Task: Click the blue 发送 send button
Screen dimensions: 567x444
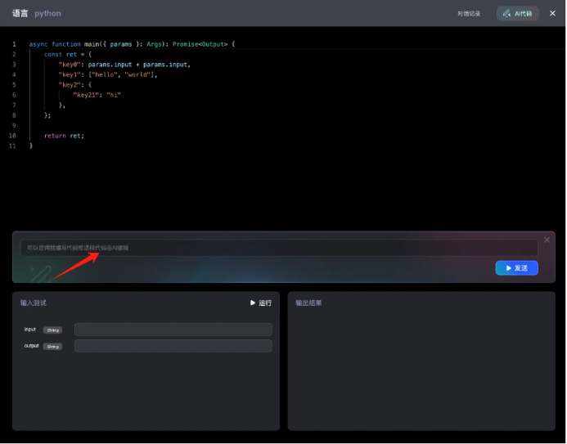Action: coord(517,268)
